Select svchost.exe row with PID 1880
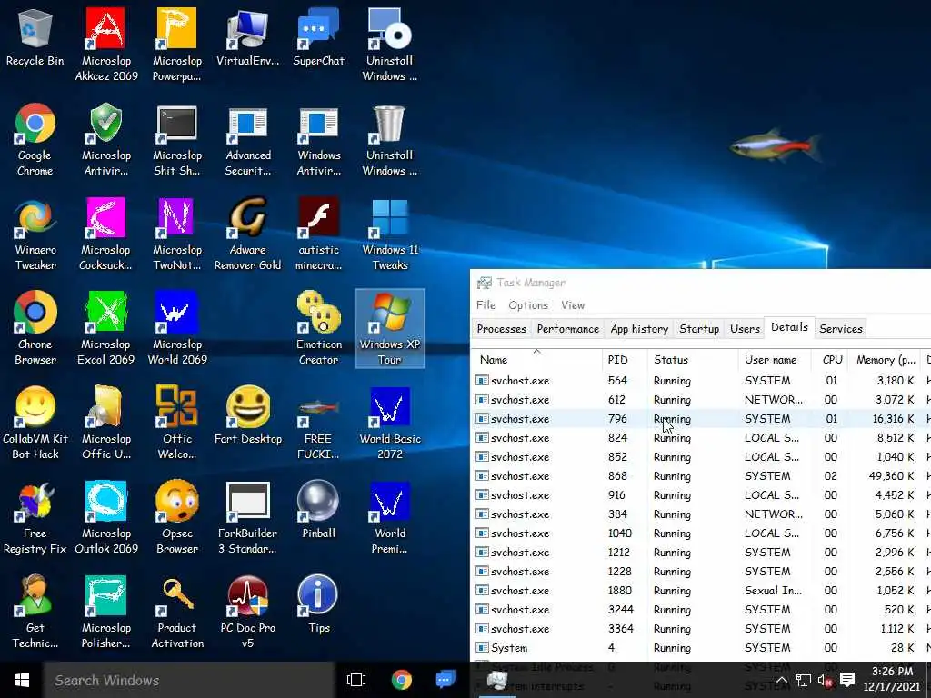The width and height of the screenshot is (931, 698). 701,591
